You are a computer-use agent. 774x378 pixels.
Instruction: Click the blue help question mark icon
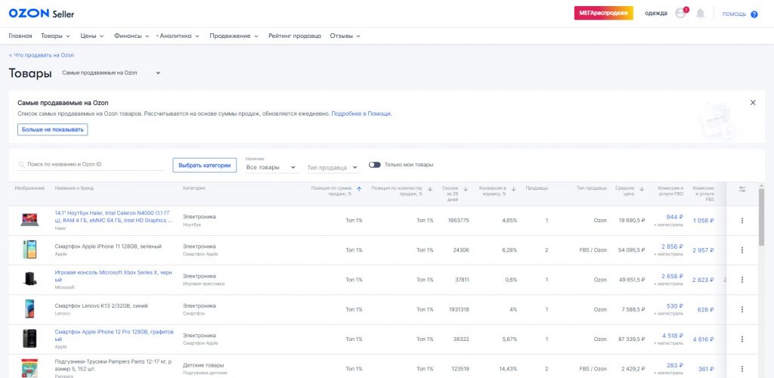tap(754, 14)
